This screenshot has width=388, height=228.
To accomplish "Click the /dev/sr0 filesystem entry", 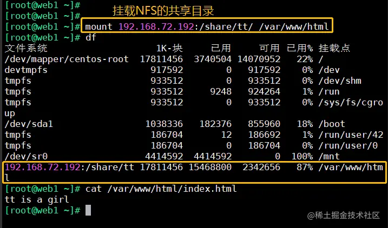I will pyautogui.click(x=26, y=156).
